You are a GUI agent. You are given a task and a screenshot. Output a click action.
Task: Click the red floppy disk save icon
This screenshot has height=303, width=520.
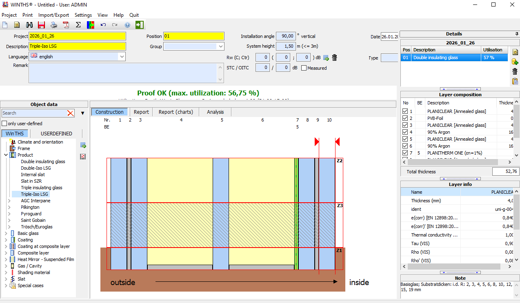point(41,25)
